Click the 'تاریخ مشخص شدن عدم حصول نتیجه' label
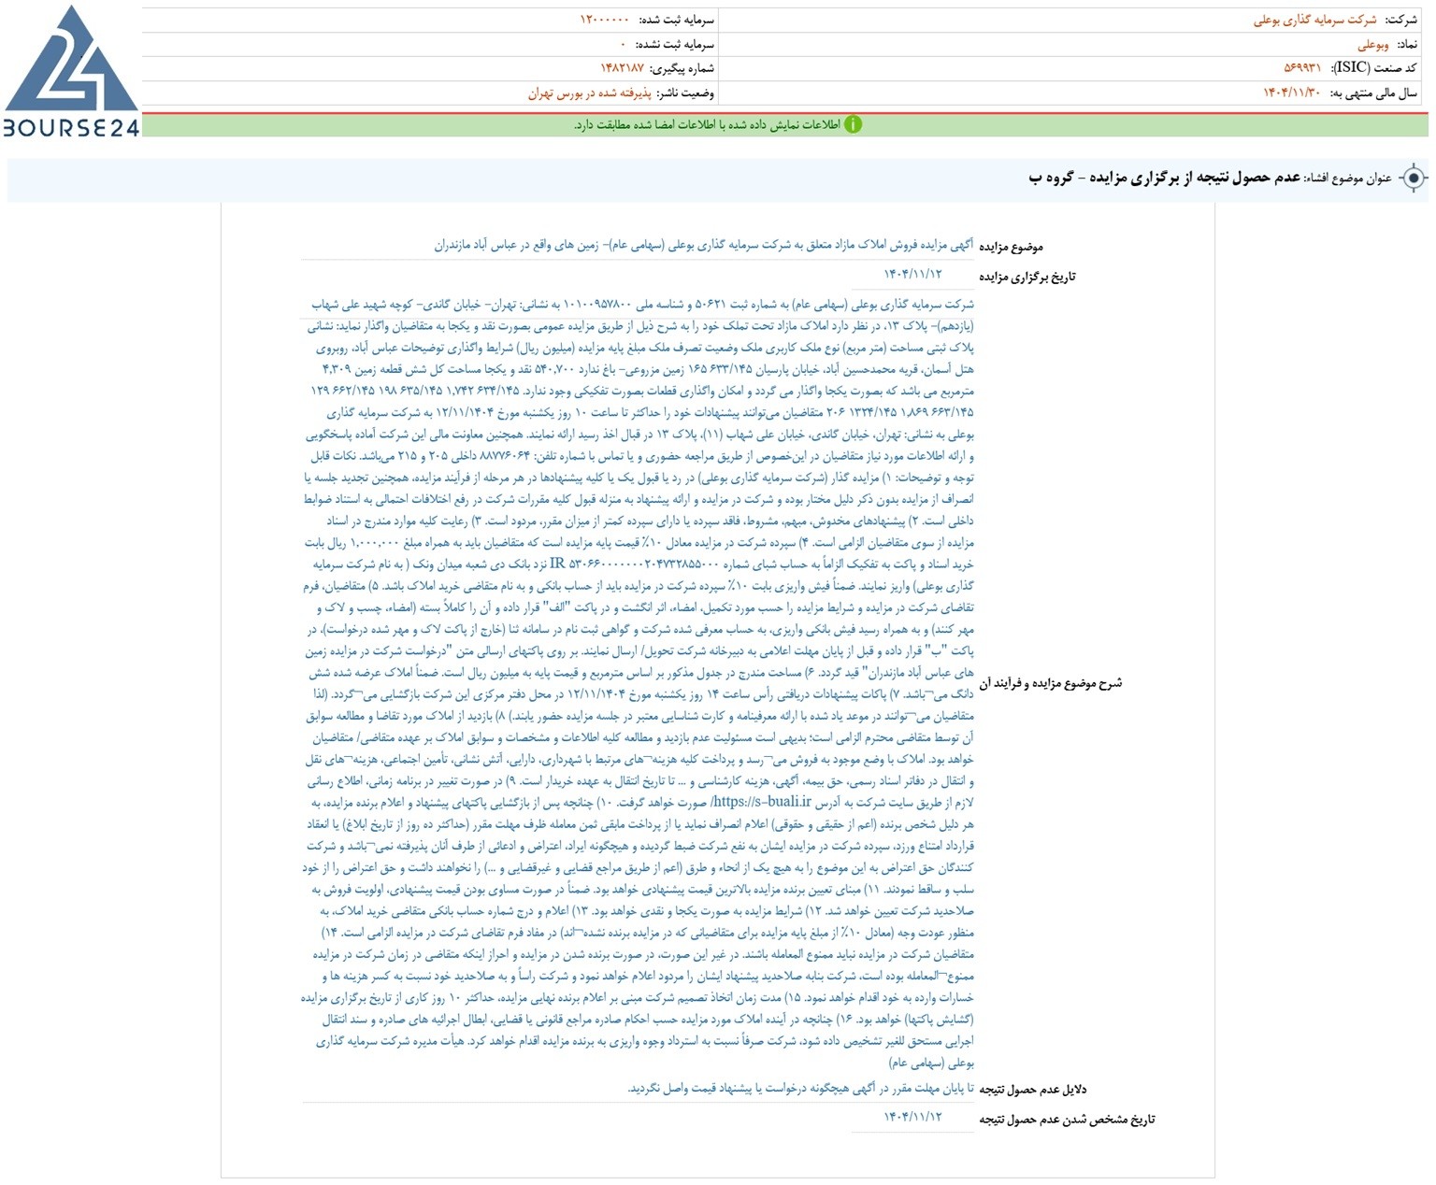The image size is (1436, 1185). pyautogui.click(x=1067, y=1120)
